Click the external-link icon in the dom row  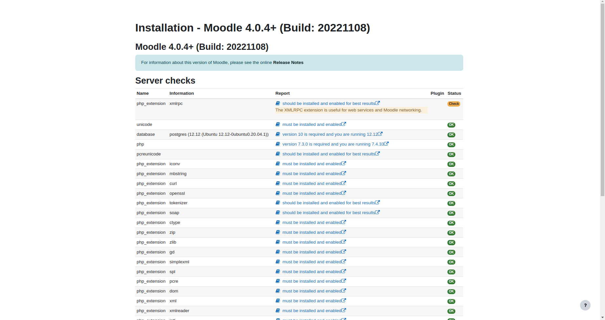click(x=344, y=290)
